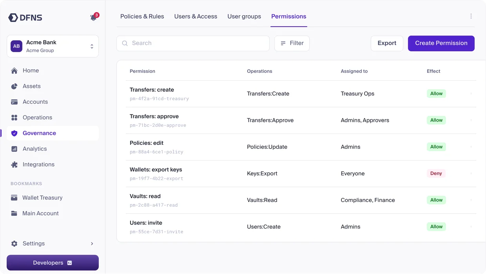This screenshot has height=274, width=486.
Task: Switch to Users & Access tab
Action: point(196,16)
